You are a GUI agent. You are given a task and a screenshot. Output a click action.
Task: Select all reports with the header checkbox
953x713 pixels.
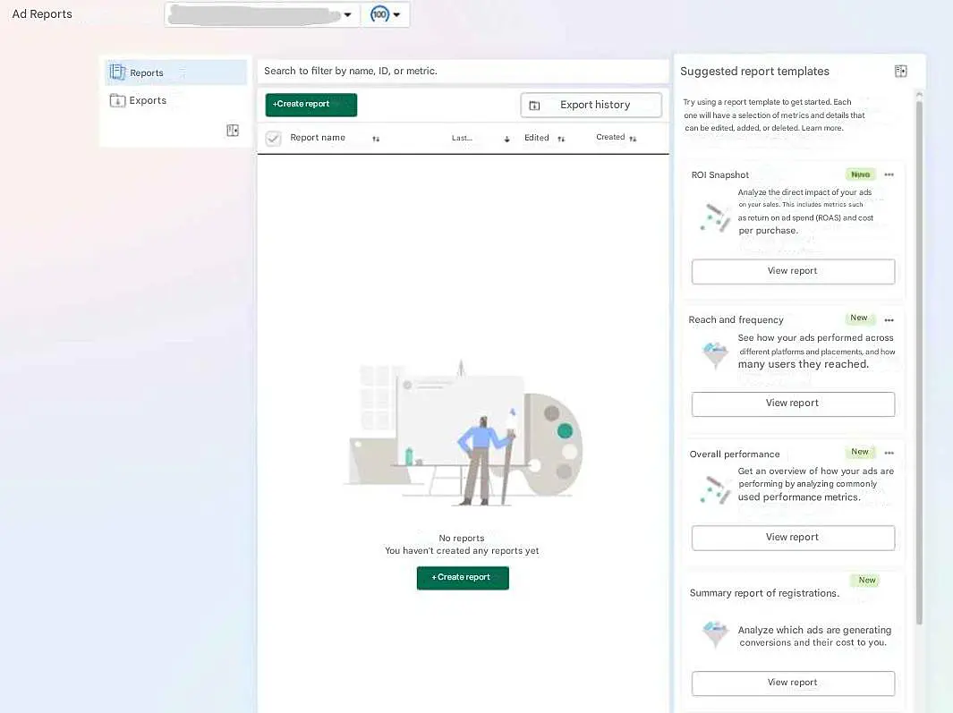pos(273,138)
